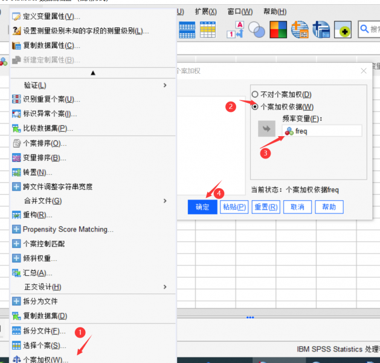The width and height of the screenshot is (380, 363).
Task: Open 个案排序(O) menu item
Action: tap(93, 143)
